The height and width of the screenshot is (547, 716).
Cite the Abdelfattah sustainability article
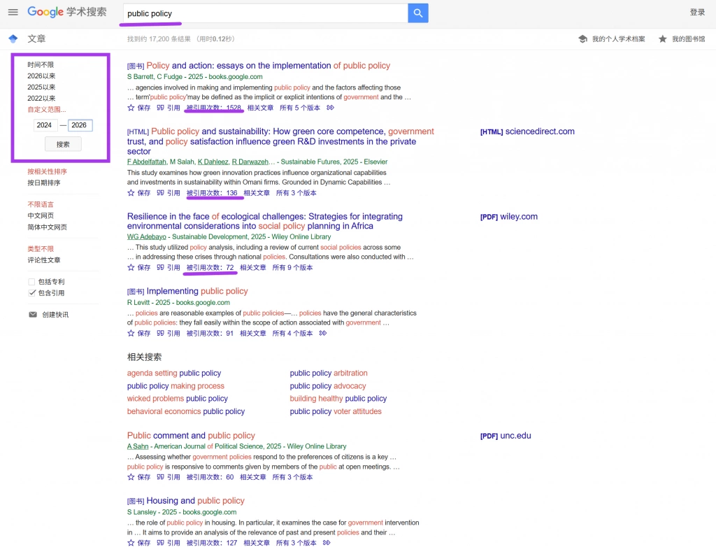click(x=168, y=193)
